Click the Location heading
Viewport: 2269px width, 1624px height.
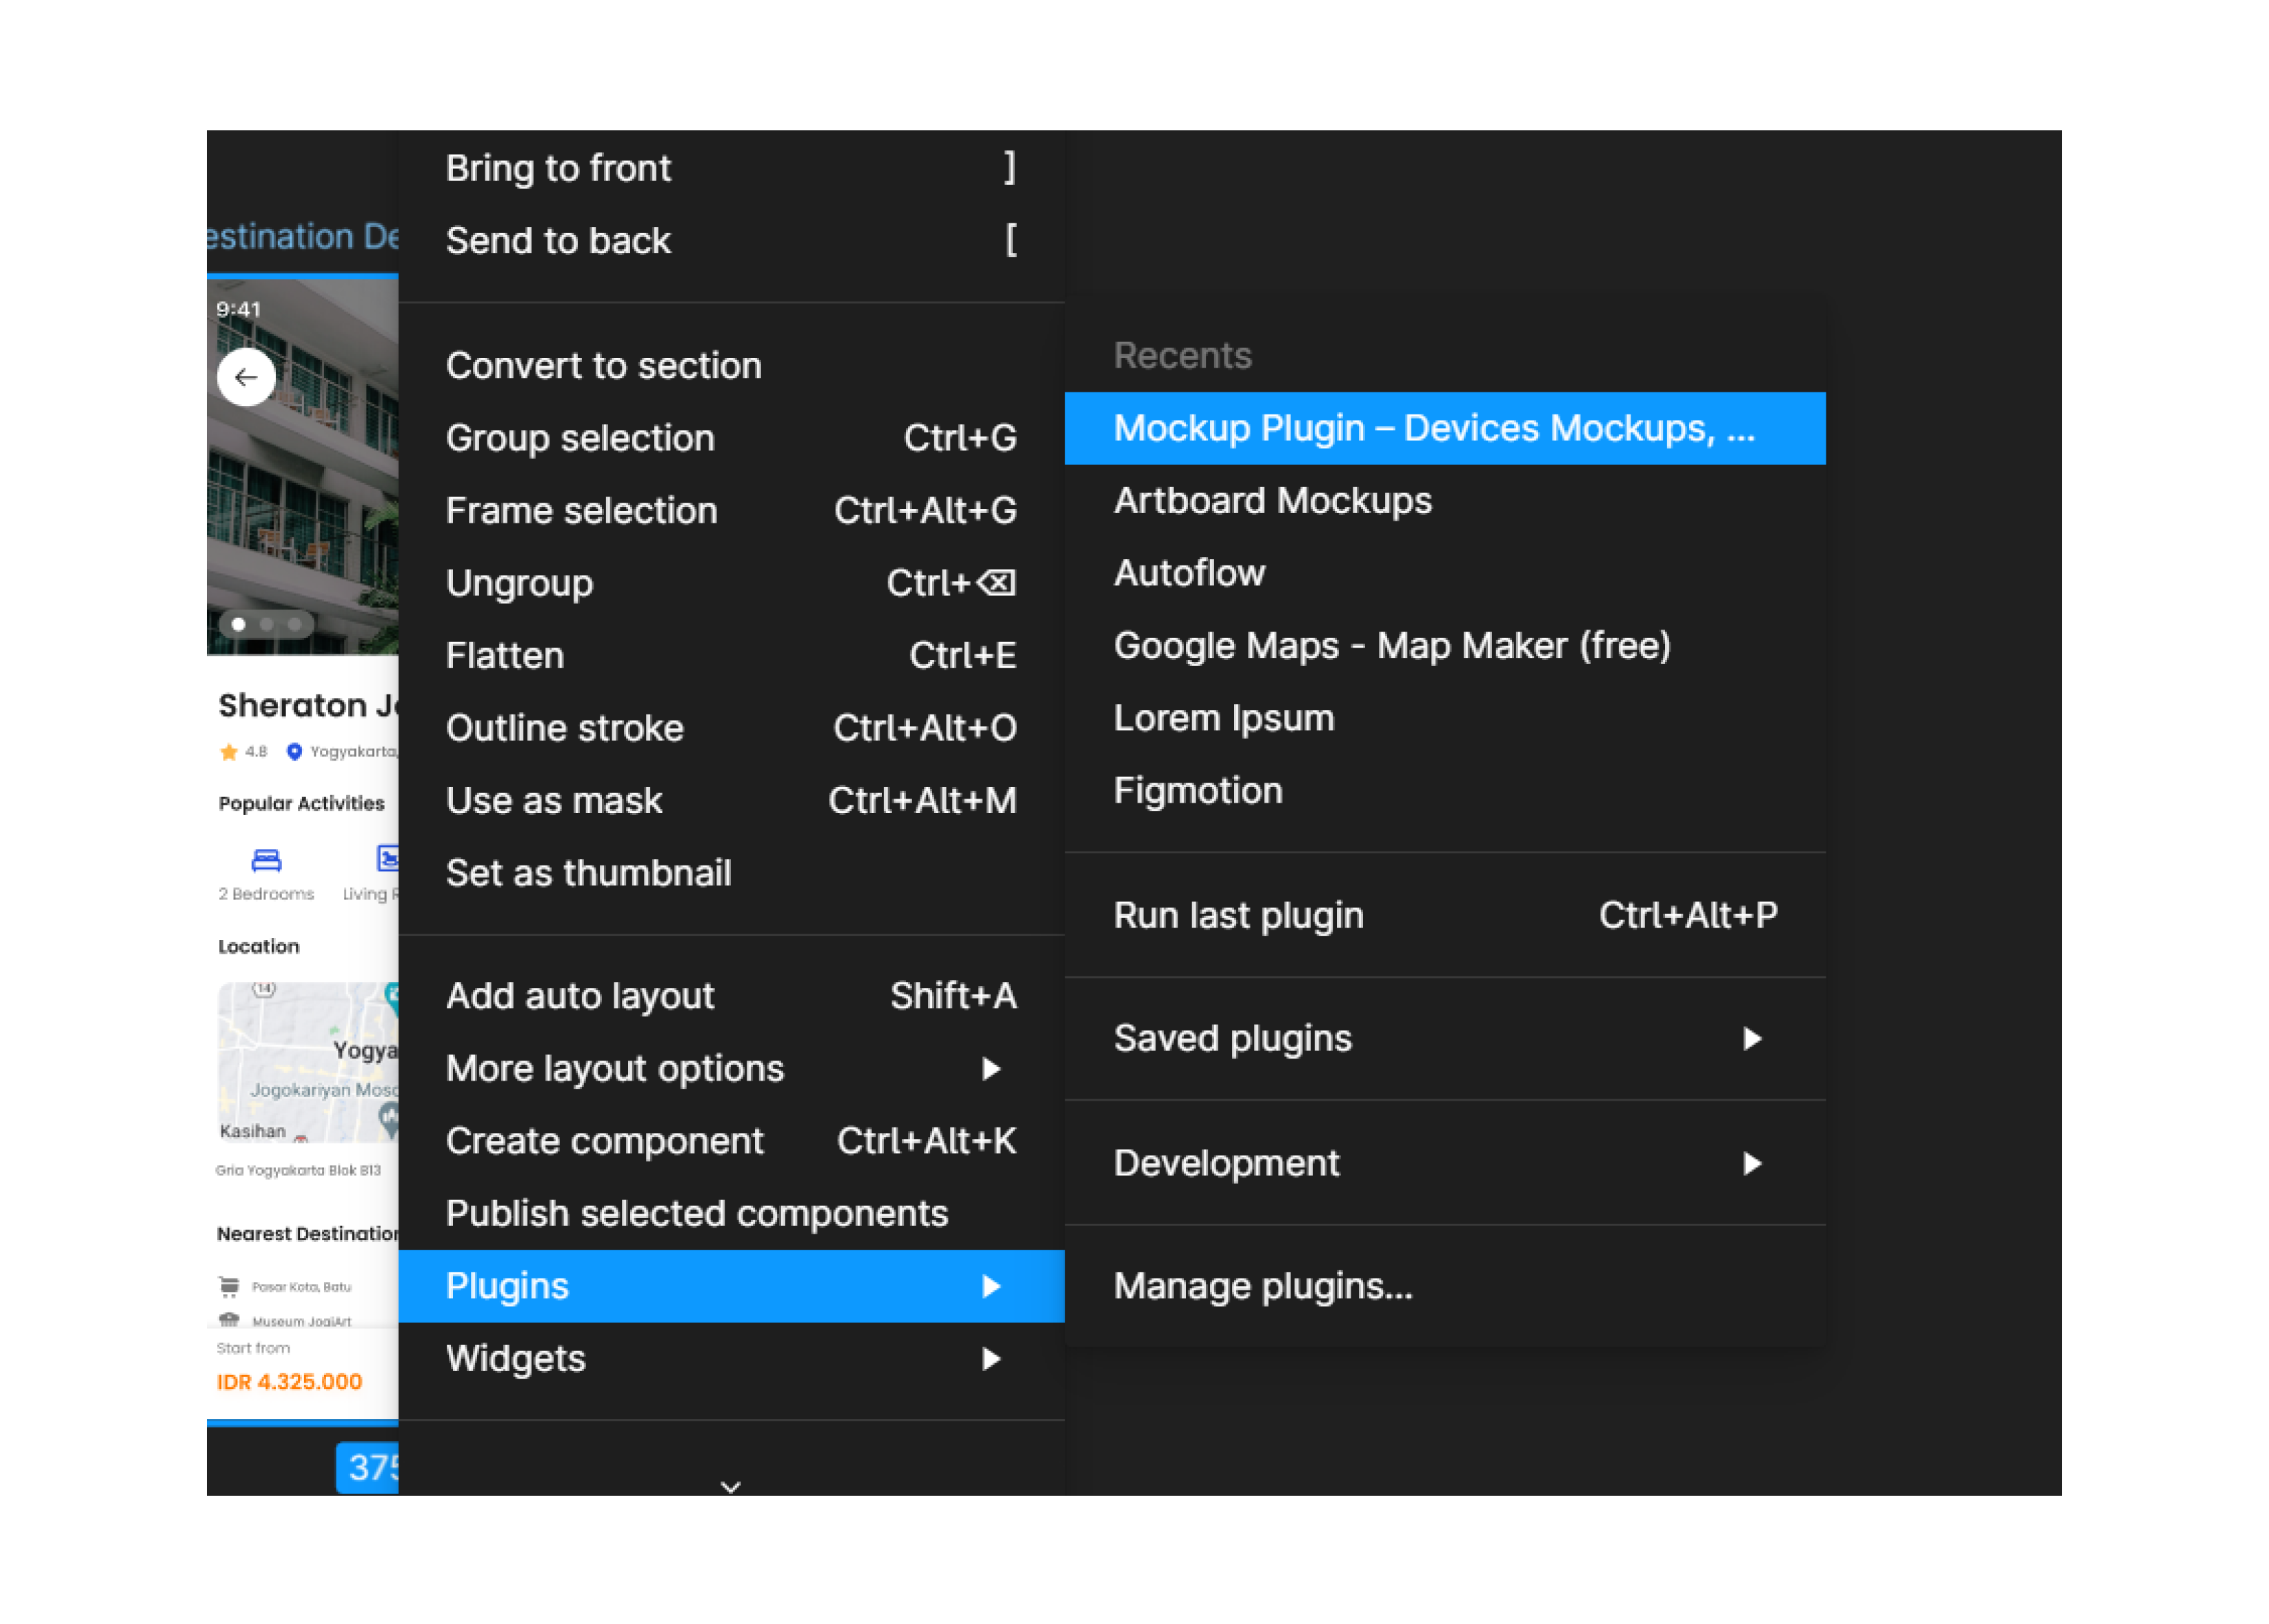click(x=258, y=946)
